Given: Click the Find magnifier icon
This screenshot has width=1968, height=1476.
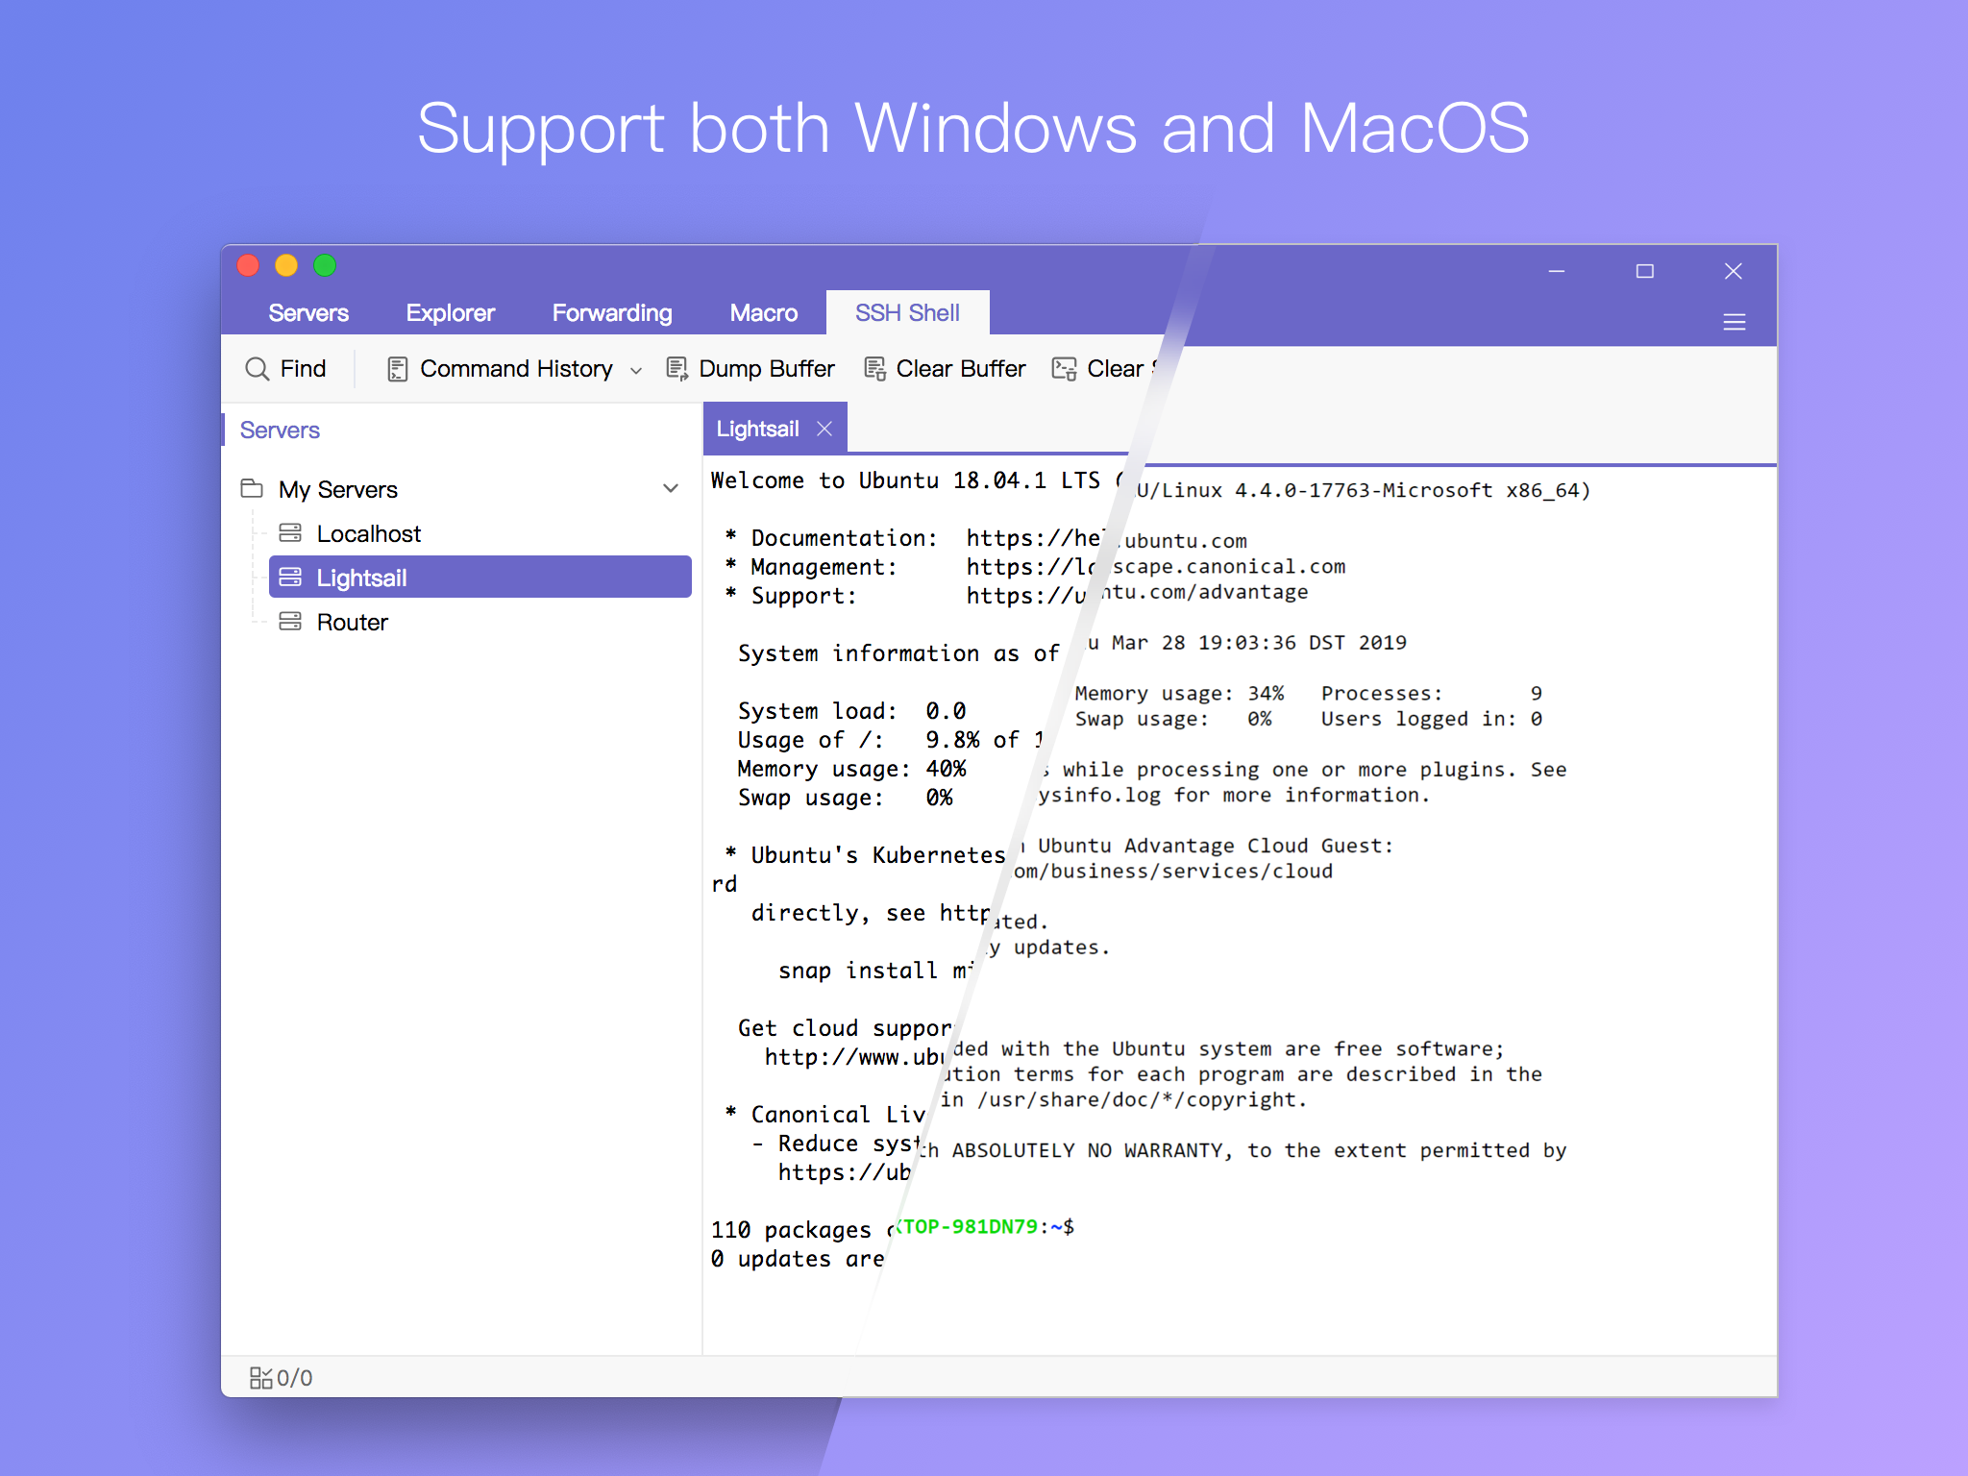Looking at the screenshot, I should [257, 369].
